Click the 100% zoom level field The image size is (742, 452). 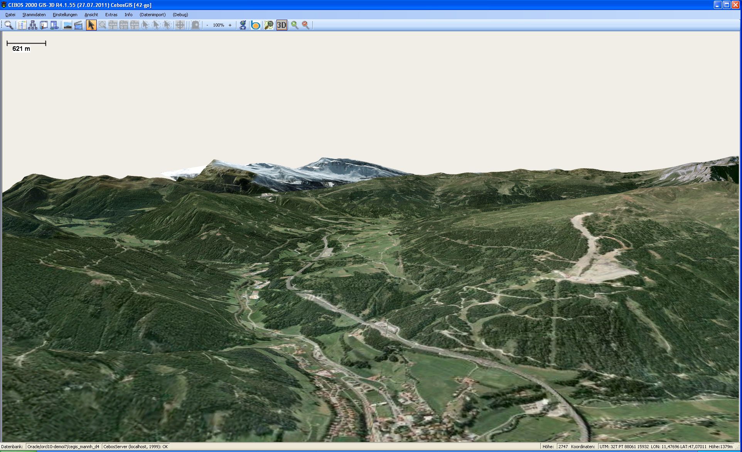tap(218, 25)
